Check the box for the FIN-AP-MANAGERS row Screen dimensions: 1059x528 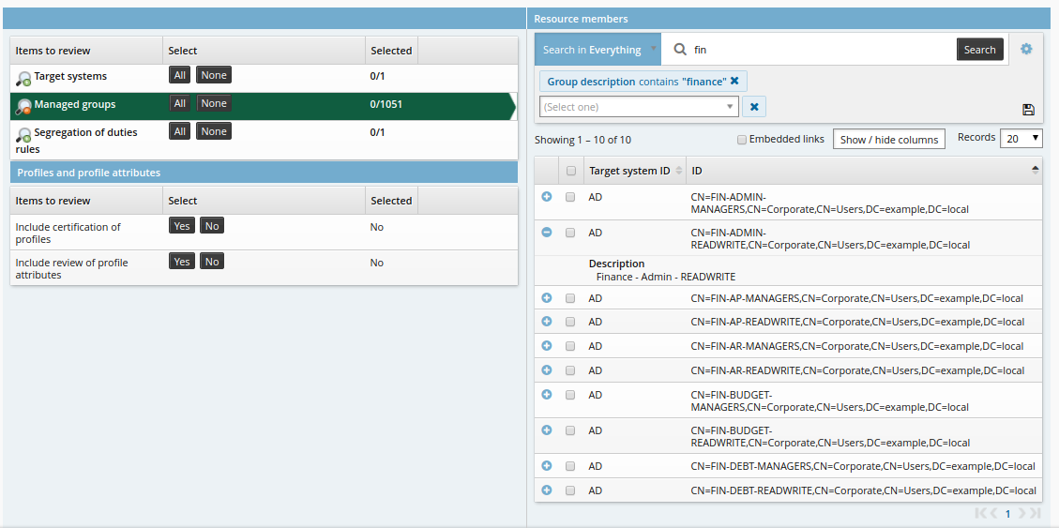(570, 298)
